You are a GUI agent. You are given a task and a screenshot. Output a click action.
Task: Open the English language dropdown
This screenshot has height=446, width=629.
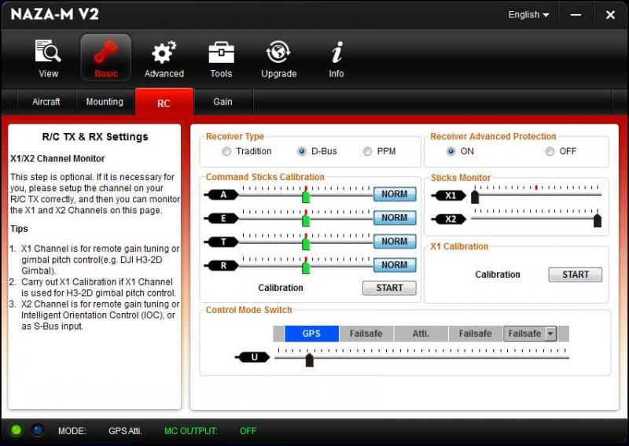point(528,15)
